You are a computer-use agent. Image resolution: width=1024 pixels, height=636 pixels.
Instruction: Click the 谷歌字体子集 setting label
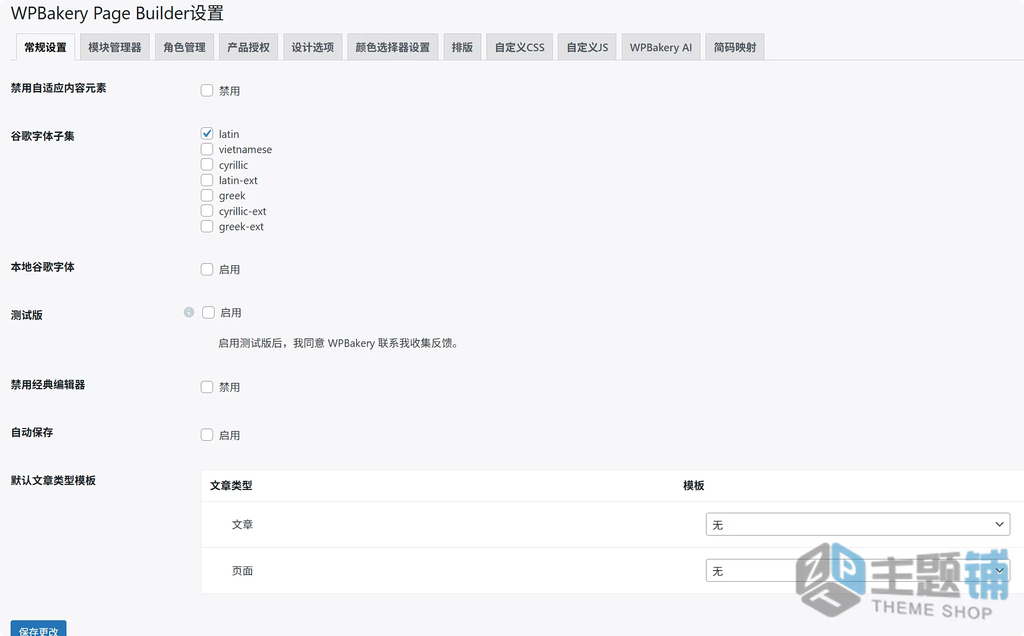[43, 136]
